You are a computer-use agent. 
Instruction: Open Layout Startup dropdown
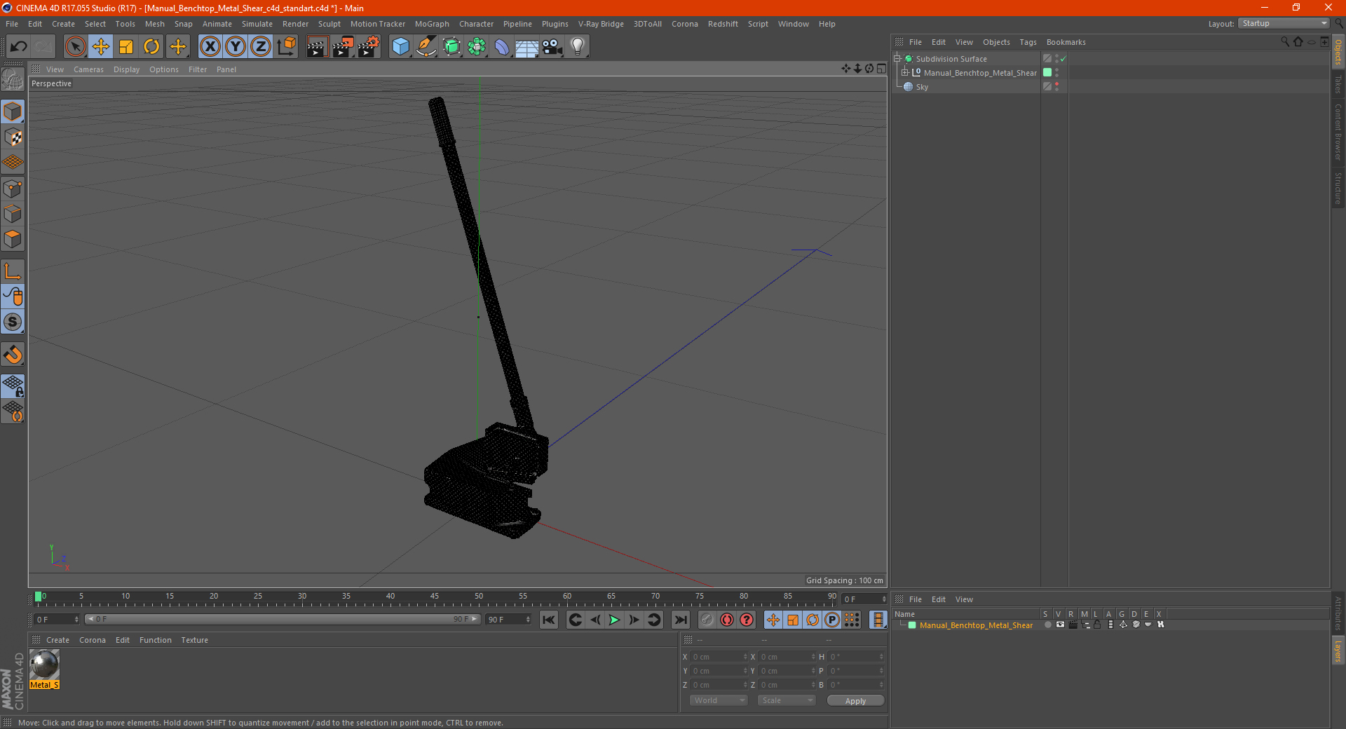click(1284, 23)
